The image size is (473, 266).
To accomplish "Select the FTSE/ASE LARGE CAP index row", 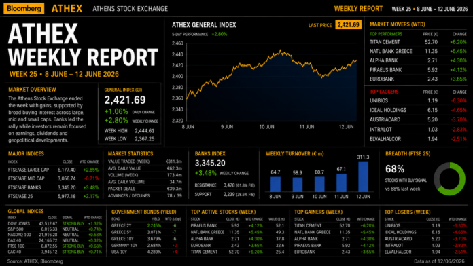I will coord(54,170).
